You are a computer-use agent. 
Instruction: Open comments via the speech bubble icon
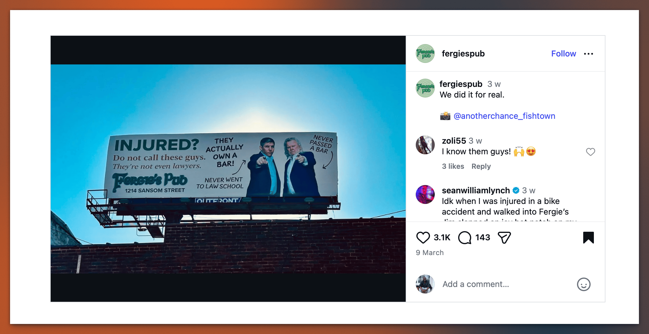coord(465,238)
